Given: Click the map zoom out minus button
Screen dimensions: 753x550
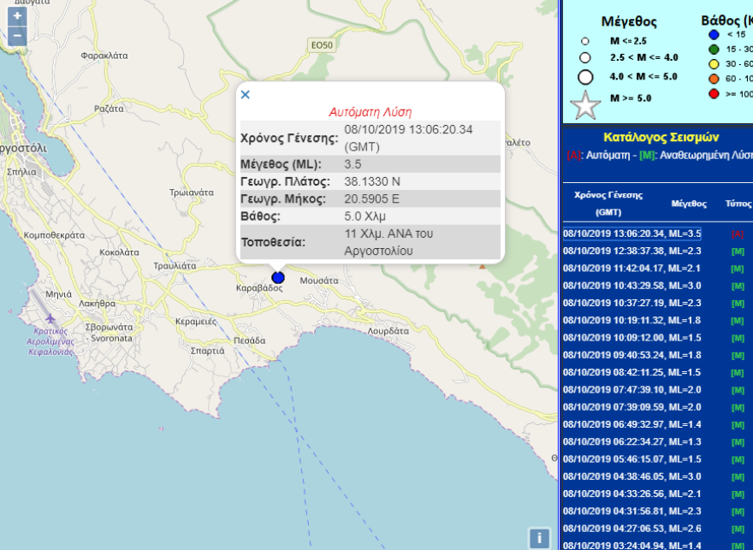Looking at the screenshot, I should 17,36.
